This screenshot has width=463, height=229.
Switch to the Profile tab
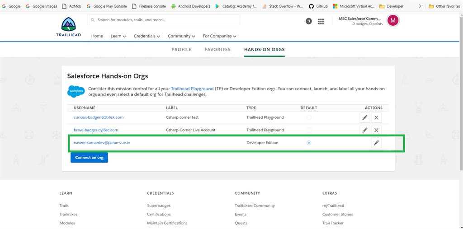pos(181,50)
